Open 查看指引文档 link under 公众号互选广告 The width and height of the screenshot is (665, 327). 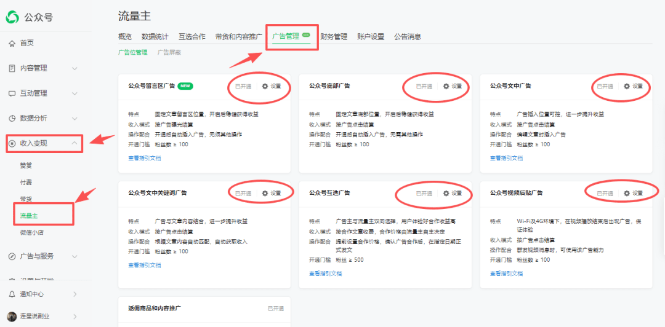point(325,274)
